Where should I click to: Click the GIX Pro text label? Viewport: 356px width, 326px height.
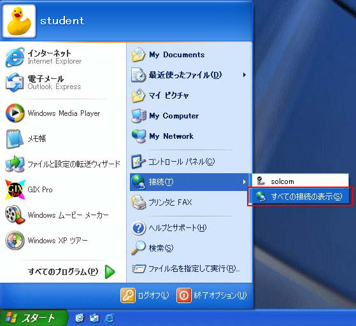(x=40, y=190)
